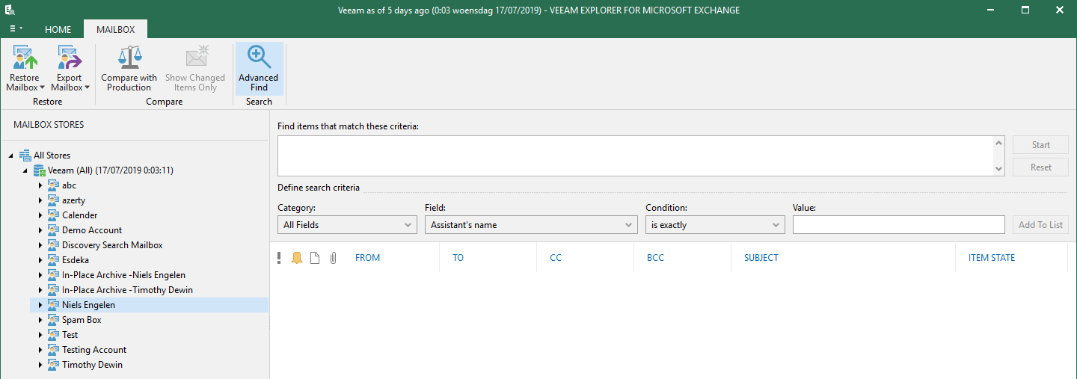Select the Calender mailbox label

click(80, 215)
